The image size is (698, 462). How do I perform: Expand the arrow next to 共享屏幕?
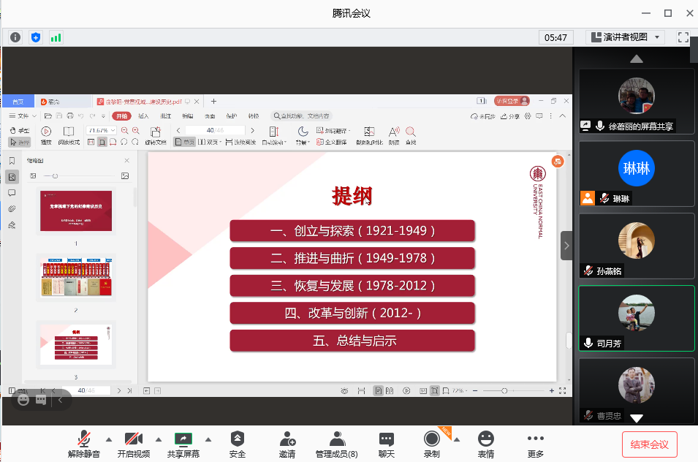coord(208,439)
